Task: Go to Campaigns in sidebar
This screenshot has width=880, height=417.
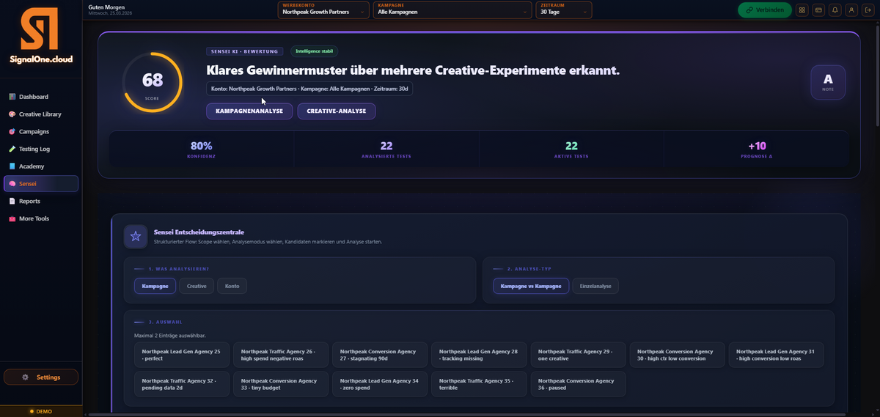Action: click(41, 132)
